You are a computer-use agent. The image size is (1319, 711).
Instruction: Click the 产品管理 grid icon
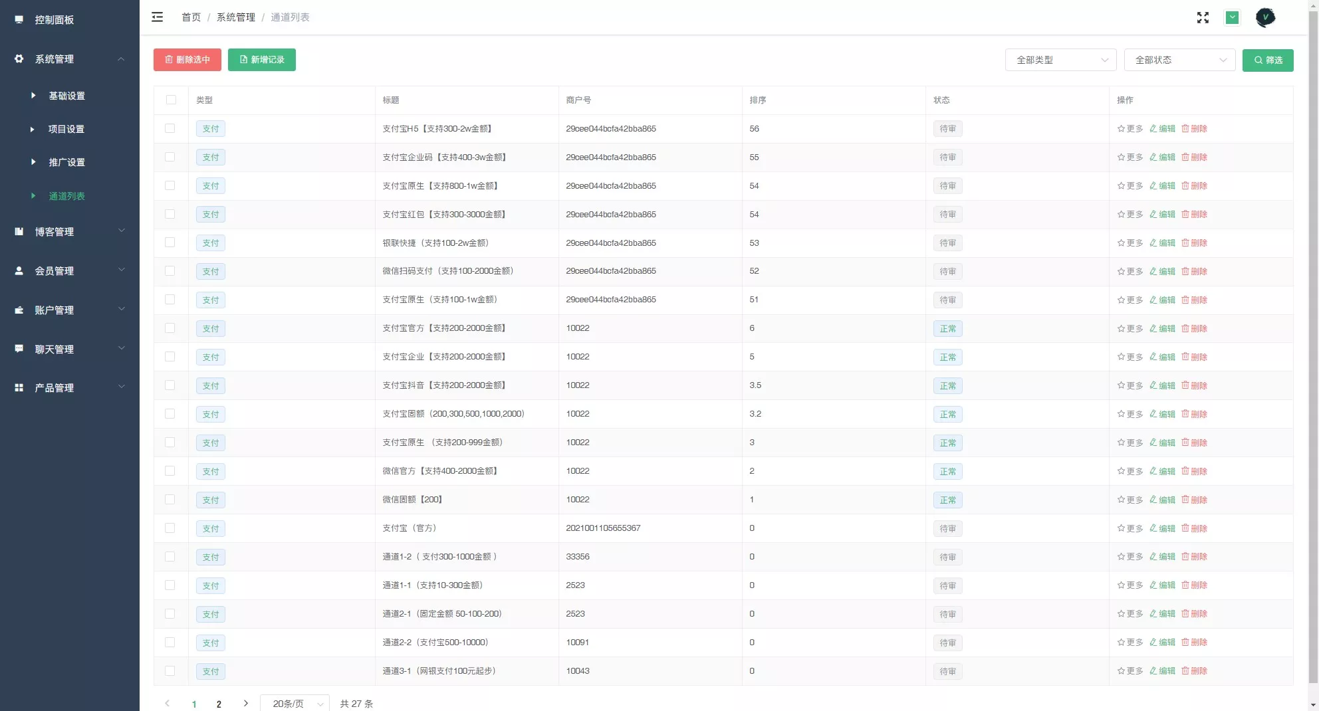pos(19,388)
